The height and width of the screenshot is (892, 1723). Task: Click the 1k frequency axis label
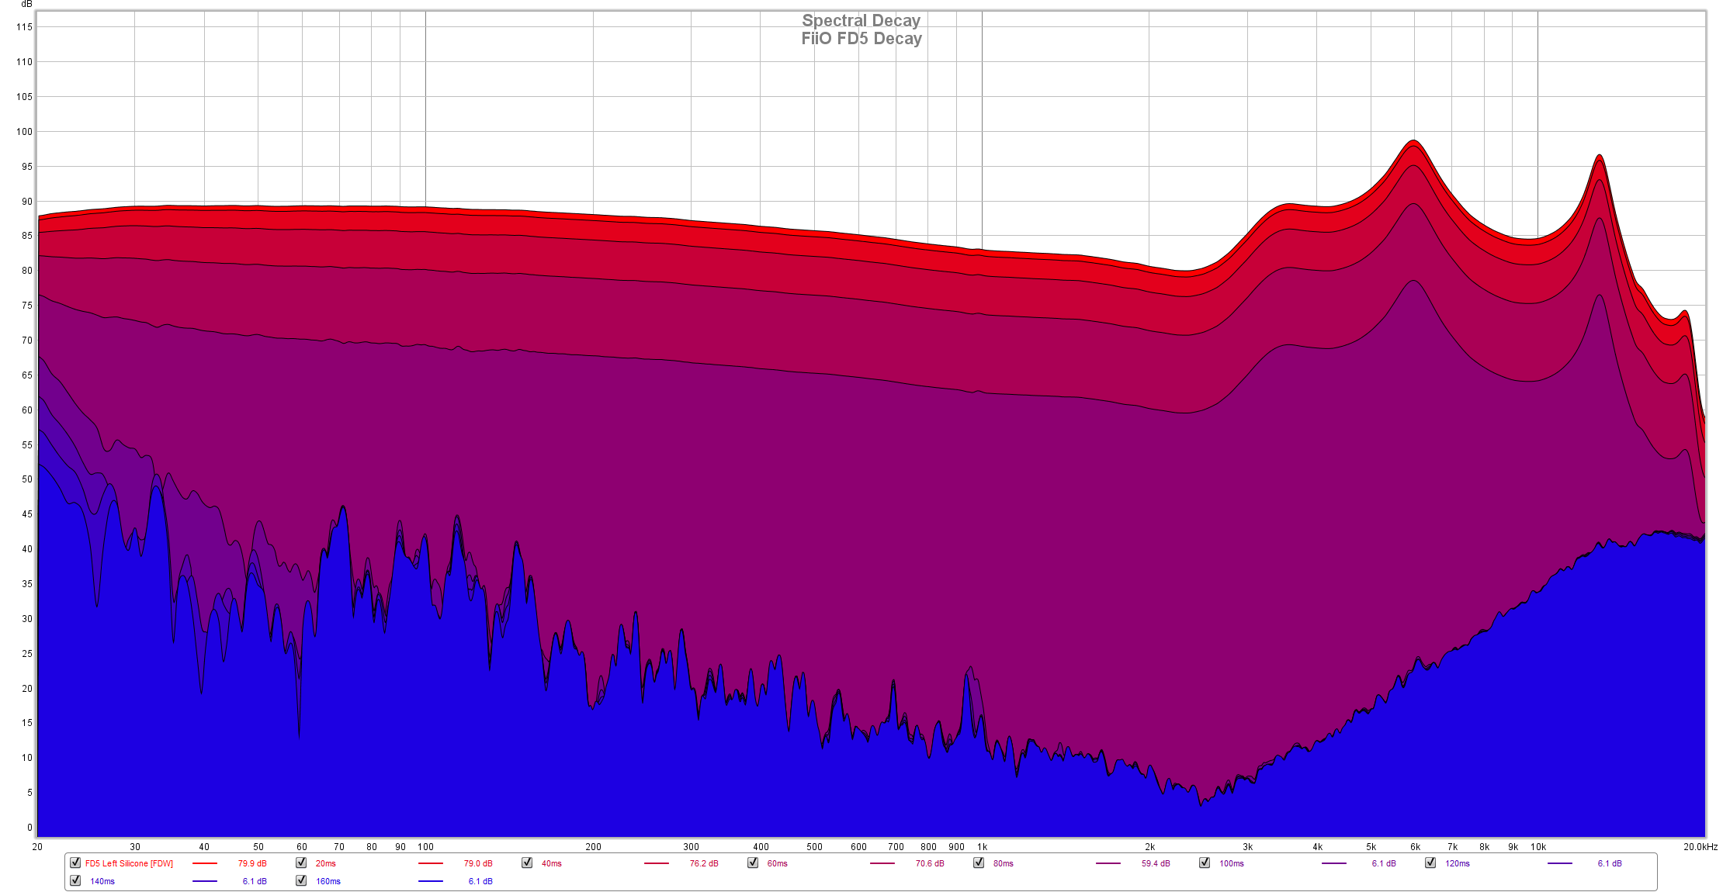click(x=982, y=847)
